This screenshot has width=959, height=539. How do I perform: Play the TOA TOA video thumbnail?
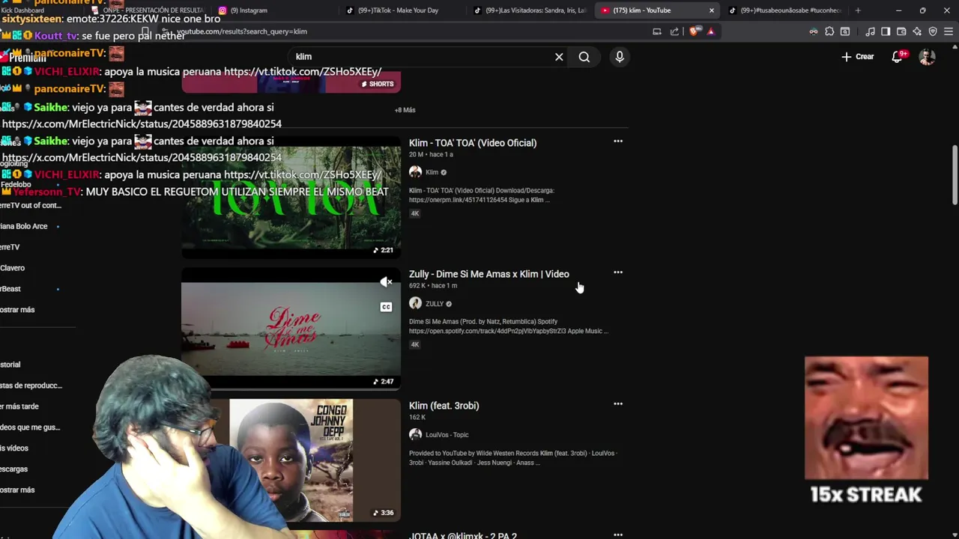click(291, 197)
